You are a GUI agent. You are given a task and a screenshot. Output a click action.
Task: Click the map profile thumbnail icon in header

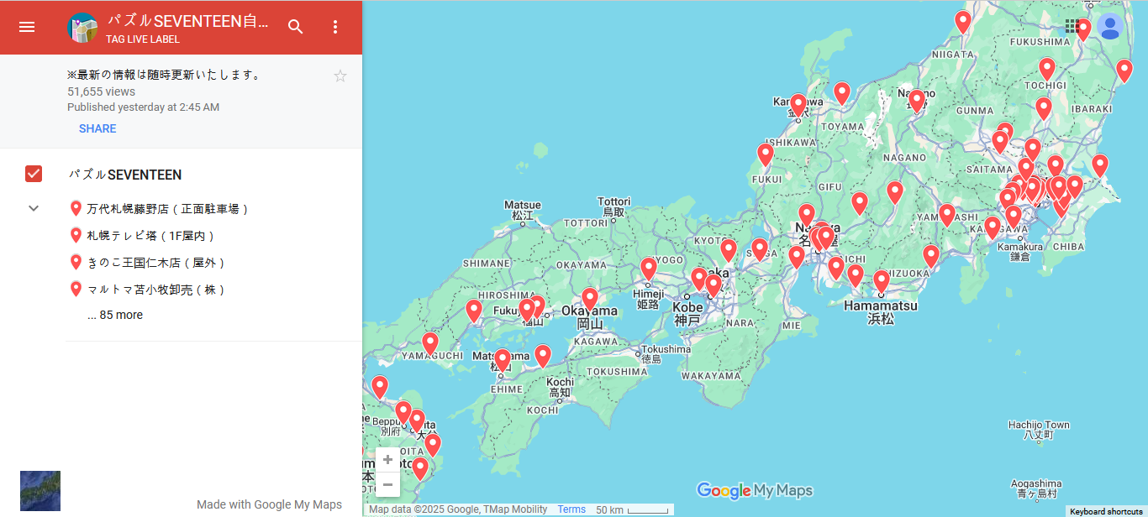(x=82, y=28)
